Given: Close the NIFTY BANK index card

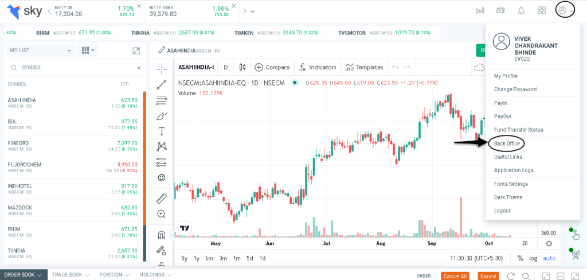Looking at the screenshot, I should (234, 6).
